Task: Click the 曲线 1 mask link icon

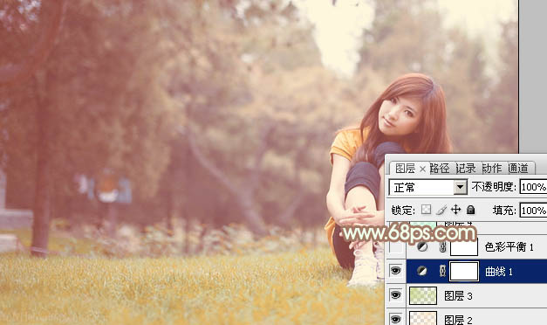Action: click(442, 271)
